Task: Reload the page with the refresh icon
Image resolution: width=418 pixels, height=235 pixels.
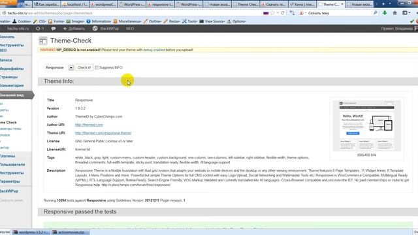Action: [283, 13]
